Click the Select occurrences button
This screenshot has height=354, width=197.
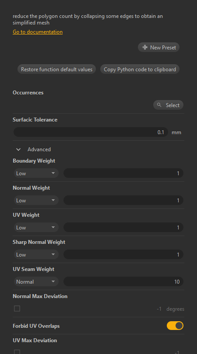tap(168, 105)
